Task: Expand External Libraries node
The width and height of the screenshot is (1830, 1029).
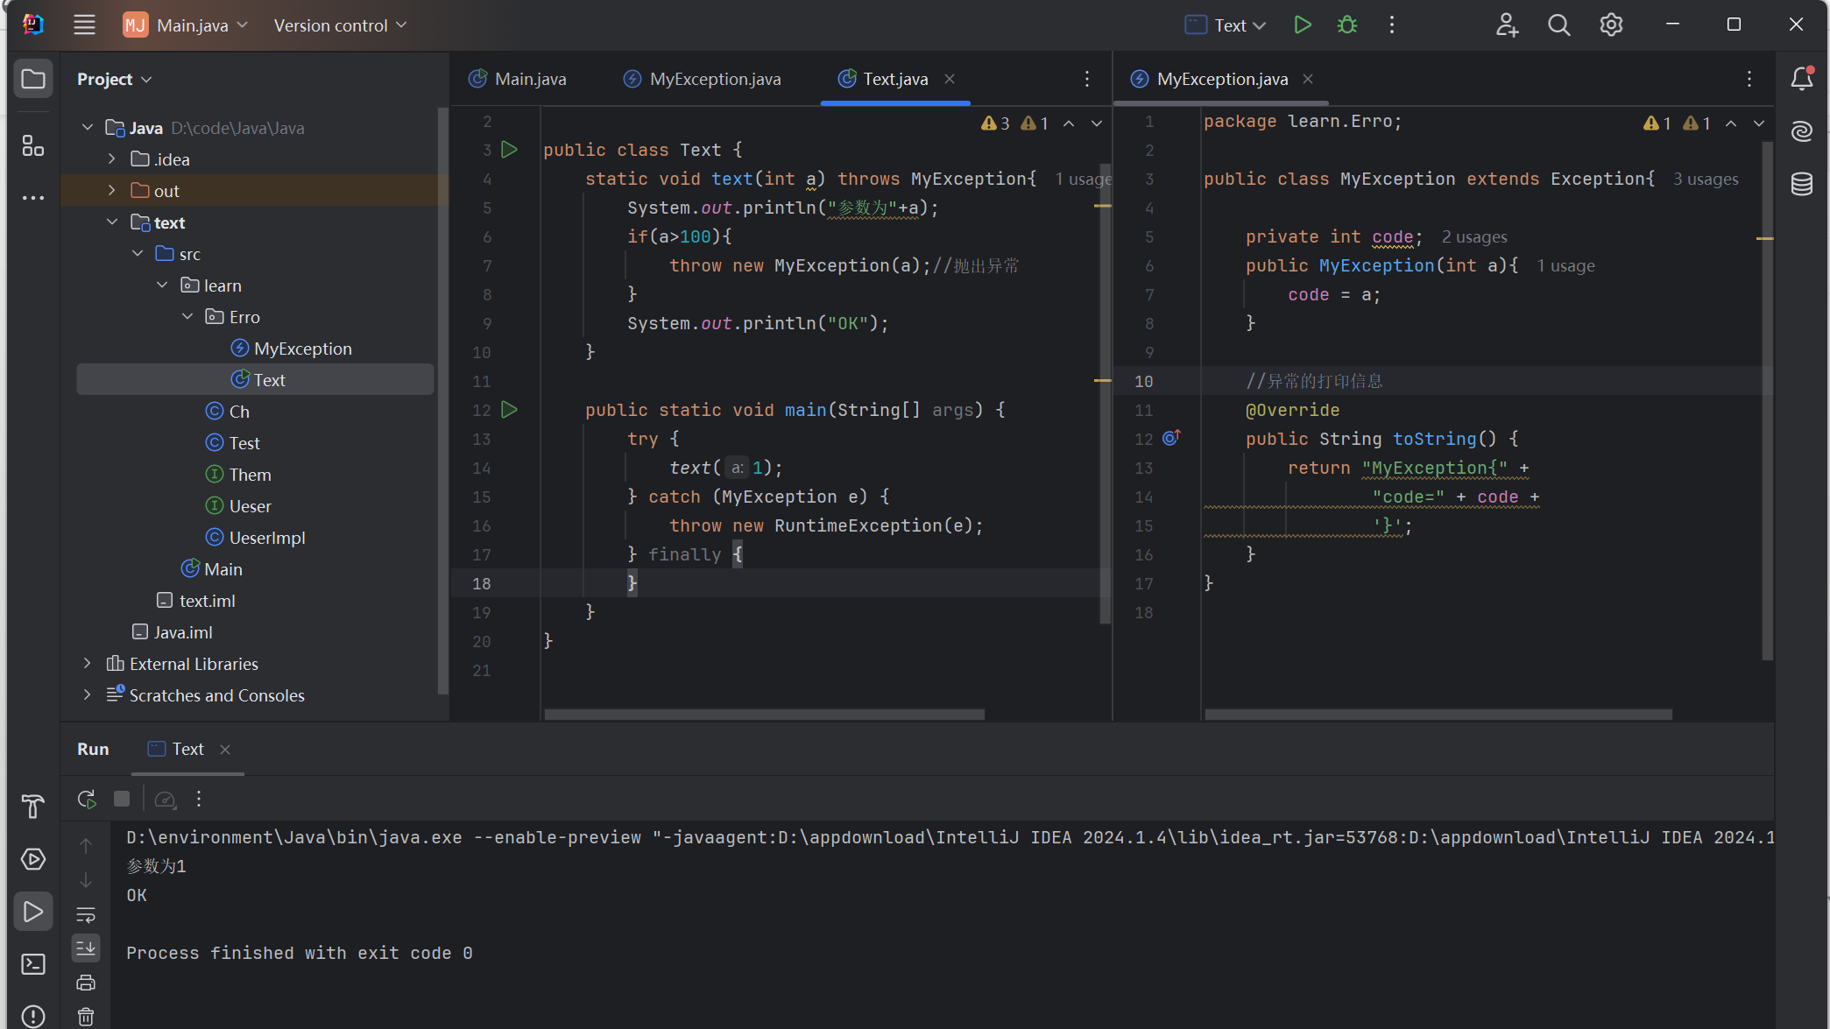Action: point(88,664)
